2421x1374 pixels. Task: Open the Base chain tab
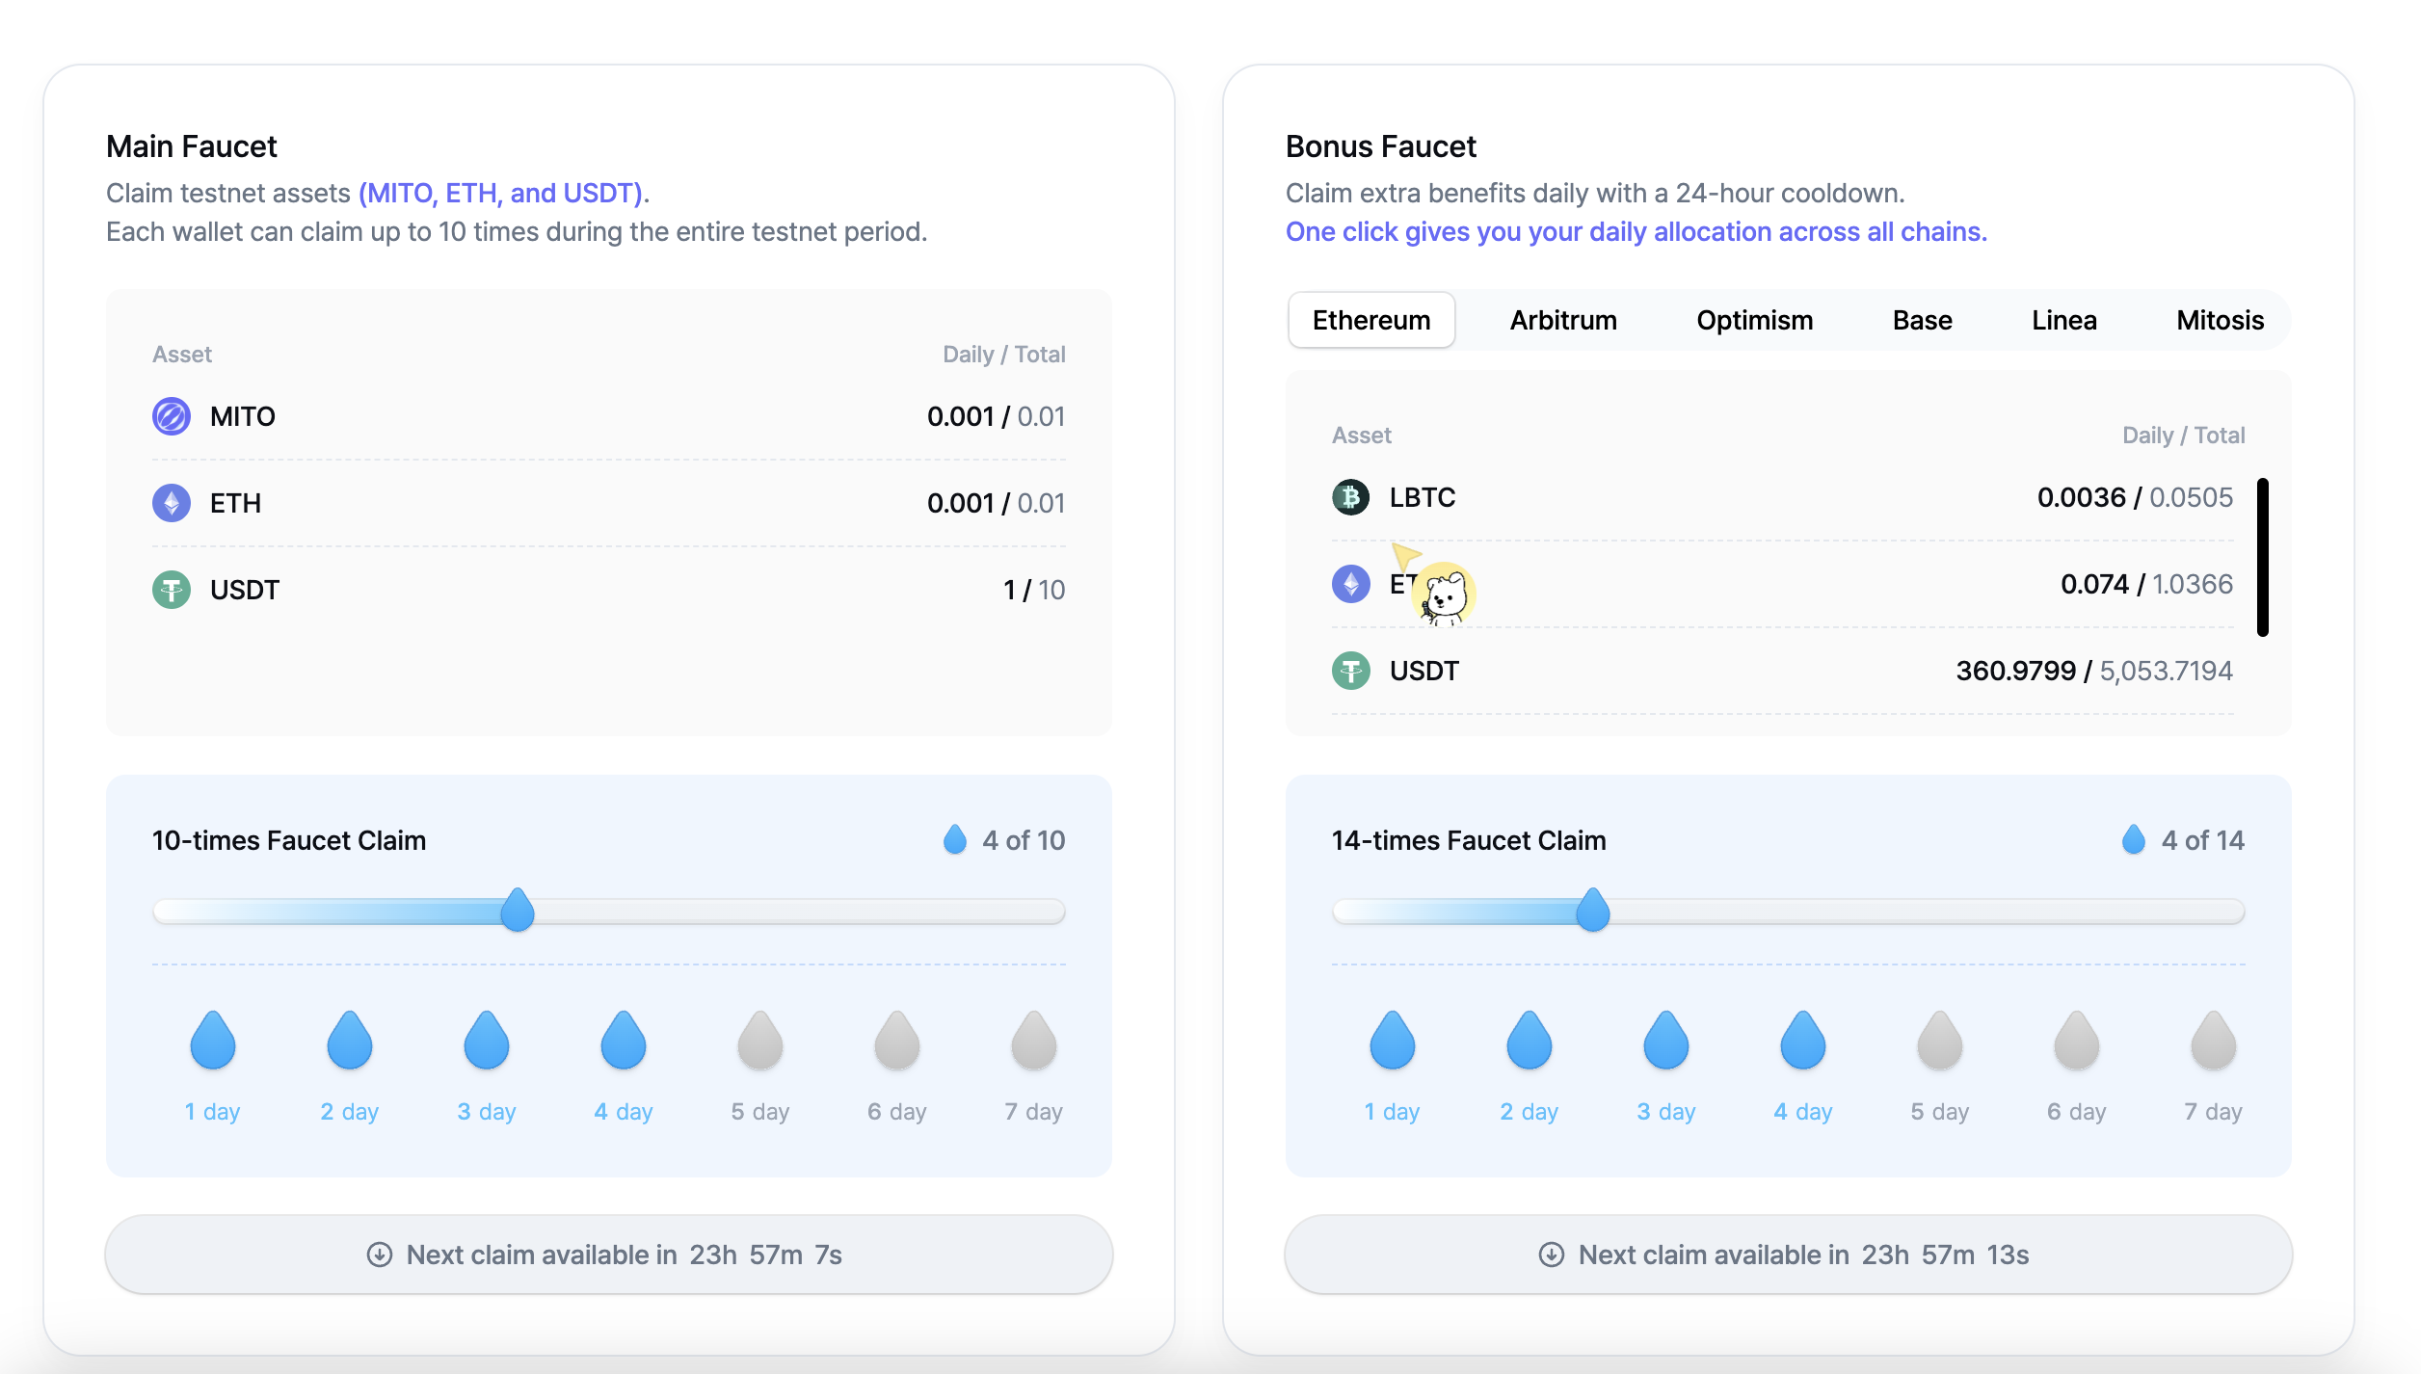(x=1922, y=320)
